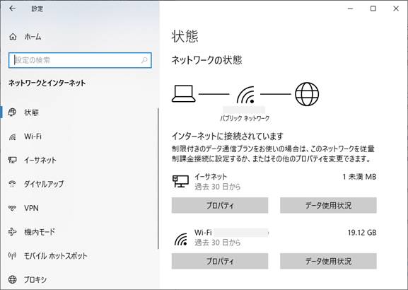Click the search magnifier icon
This screenshot has width=408, height=290.
pyautogui.click(x=144, y=60)
